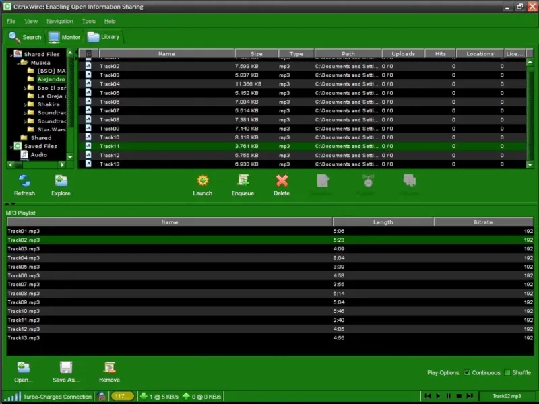
Task: Open the Help menu
Action: pyautogui.click(x=110, y=22)
